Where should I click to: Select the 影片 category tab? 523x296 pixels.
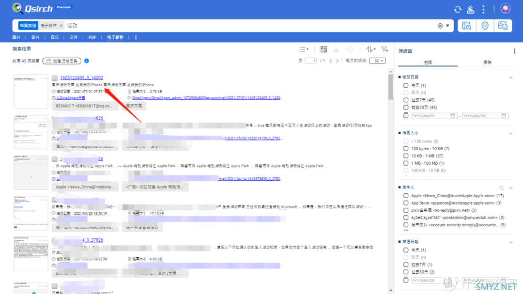click(35, 37)
